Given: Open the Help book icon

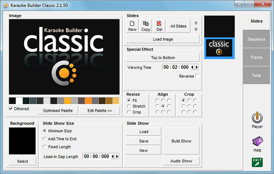Looking at the screenshot, I should coord(257,143).
